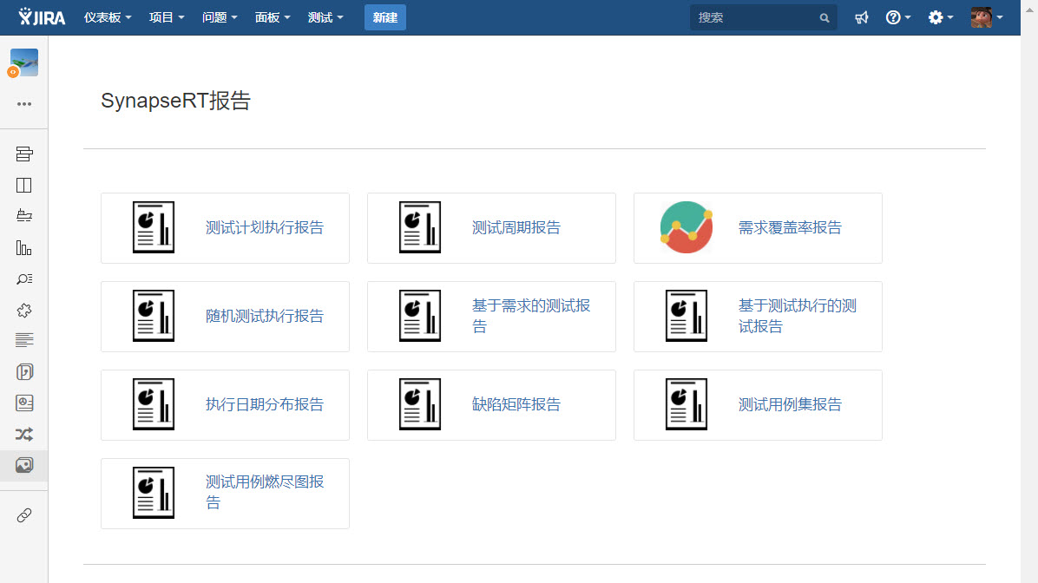Click the 缺陷矩阵报告 report icon
Viewport: 1038px width, 583px height.
pyautogui.click(x=420, y=404)
